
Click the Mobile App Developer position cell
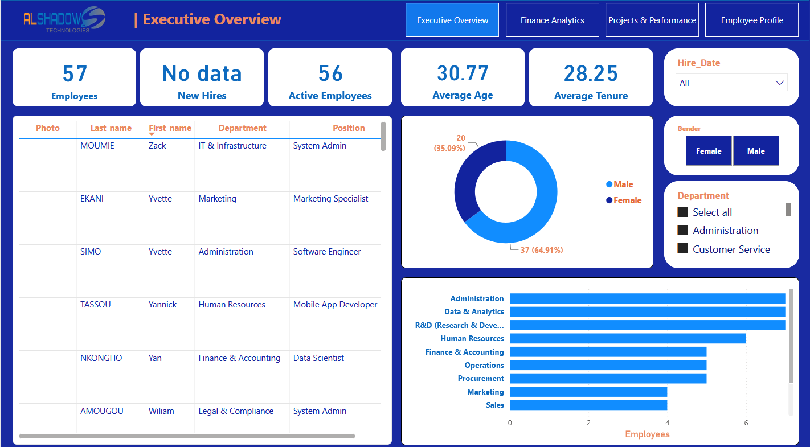[335, 305]
